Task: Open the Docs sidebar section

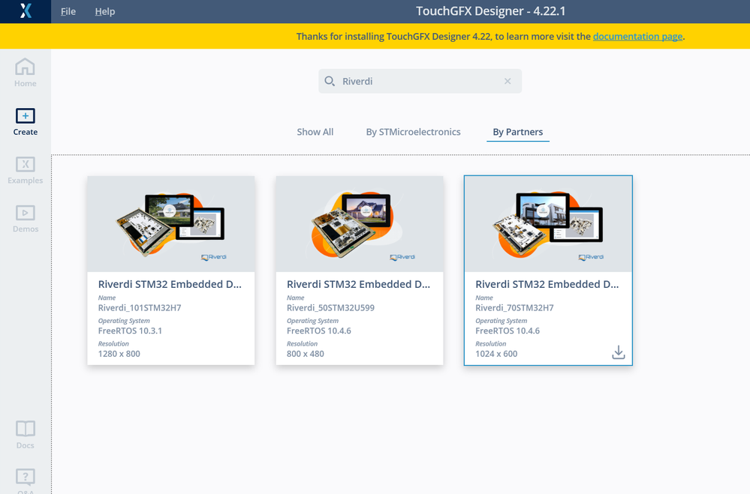Action: pyautogui.click(x=26, y=435)
